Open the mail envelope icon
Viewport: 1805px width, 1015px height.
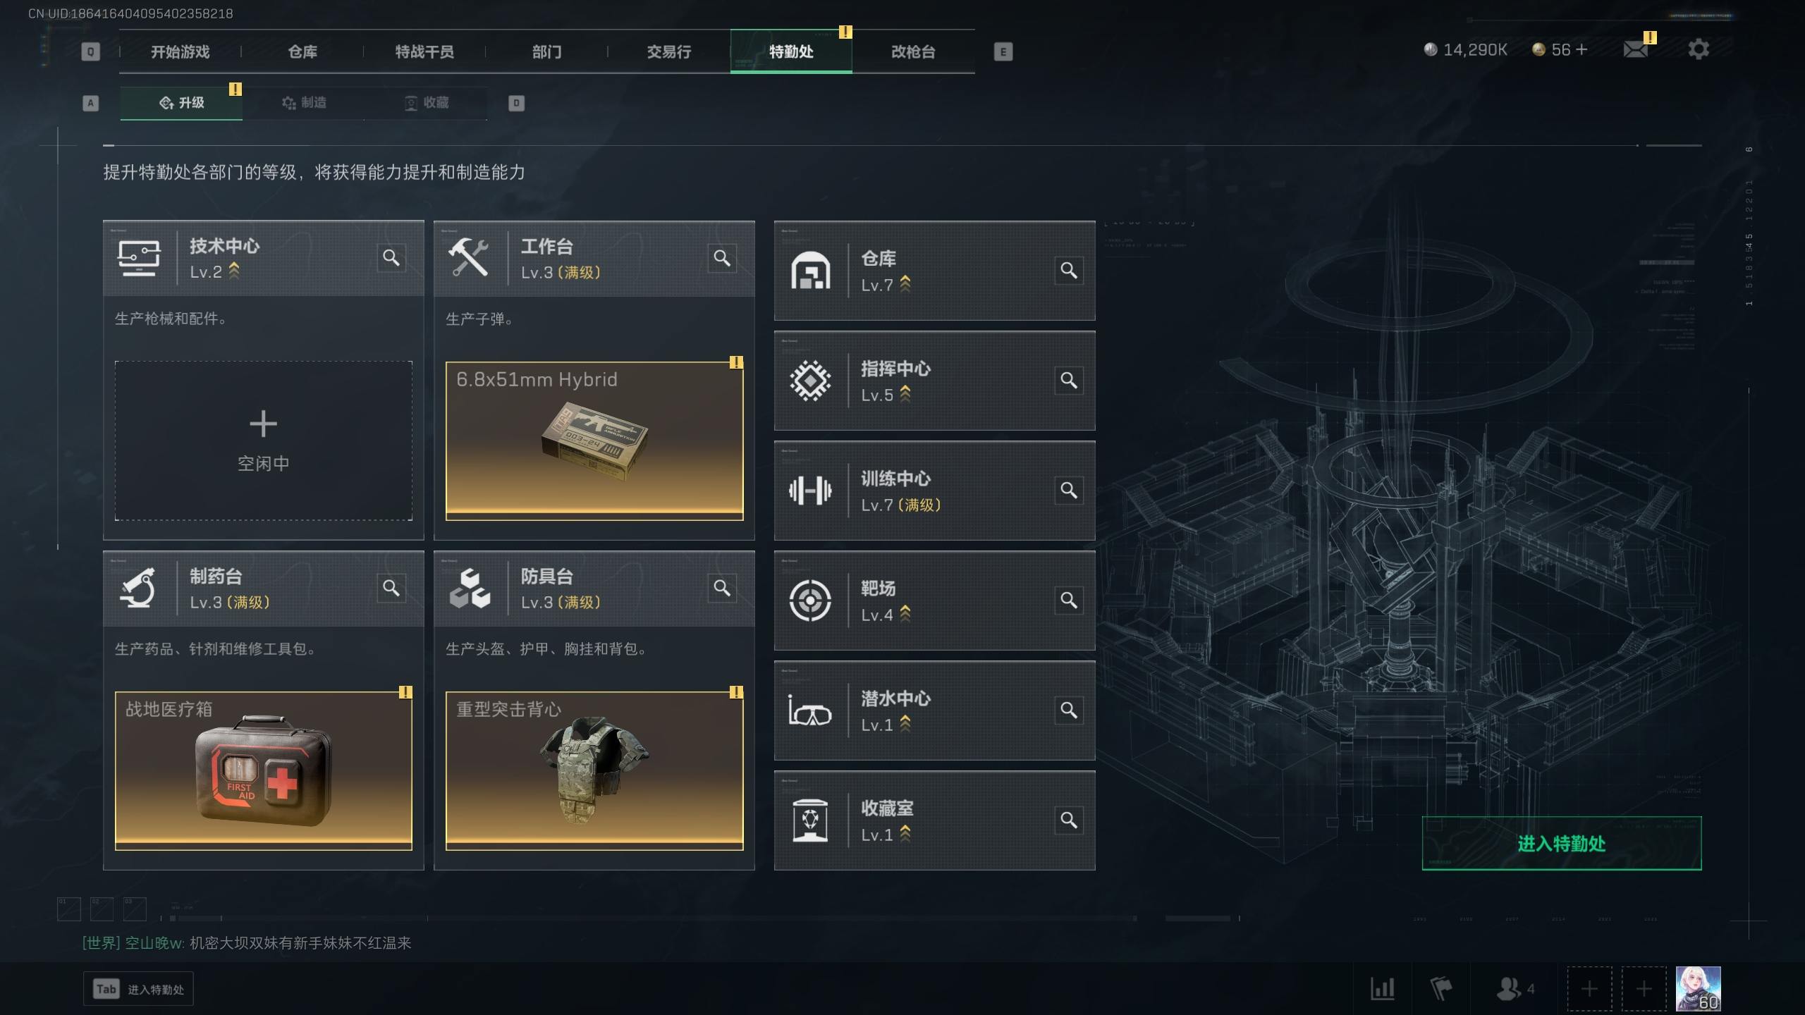tap(1635, 49)
